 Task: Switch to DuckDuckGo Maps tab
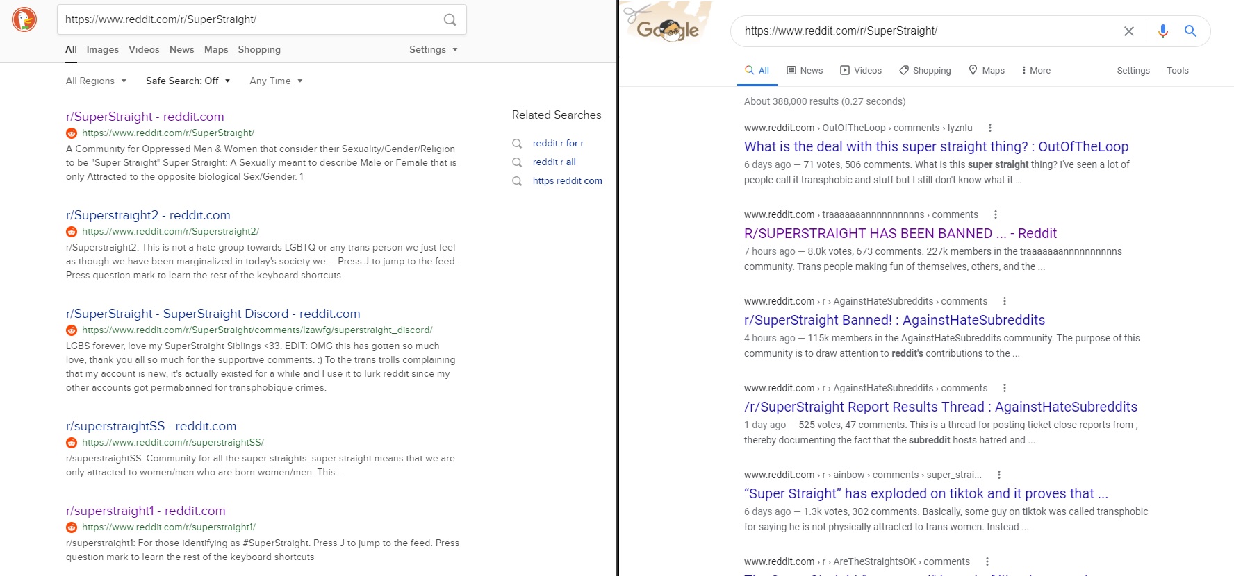216,50
